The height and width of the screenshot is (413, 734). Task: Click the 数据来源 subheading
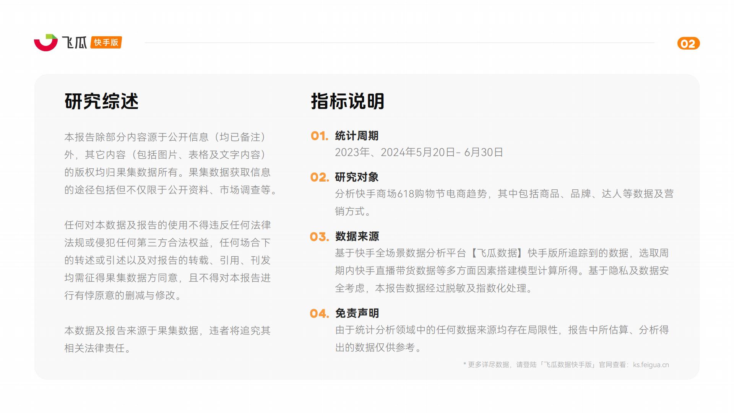pos(357,236)
